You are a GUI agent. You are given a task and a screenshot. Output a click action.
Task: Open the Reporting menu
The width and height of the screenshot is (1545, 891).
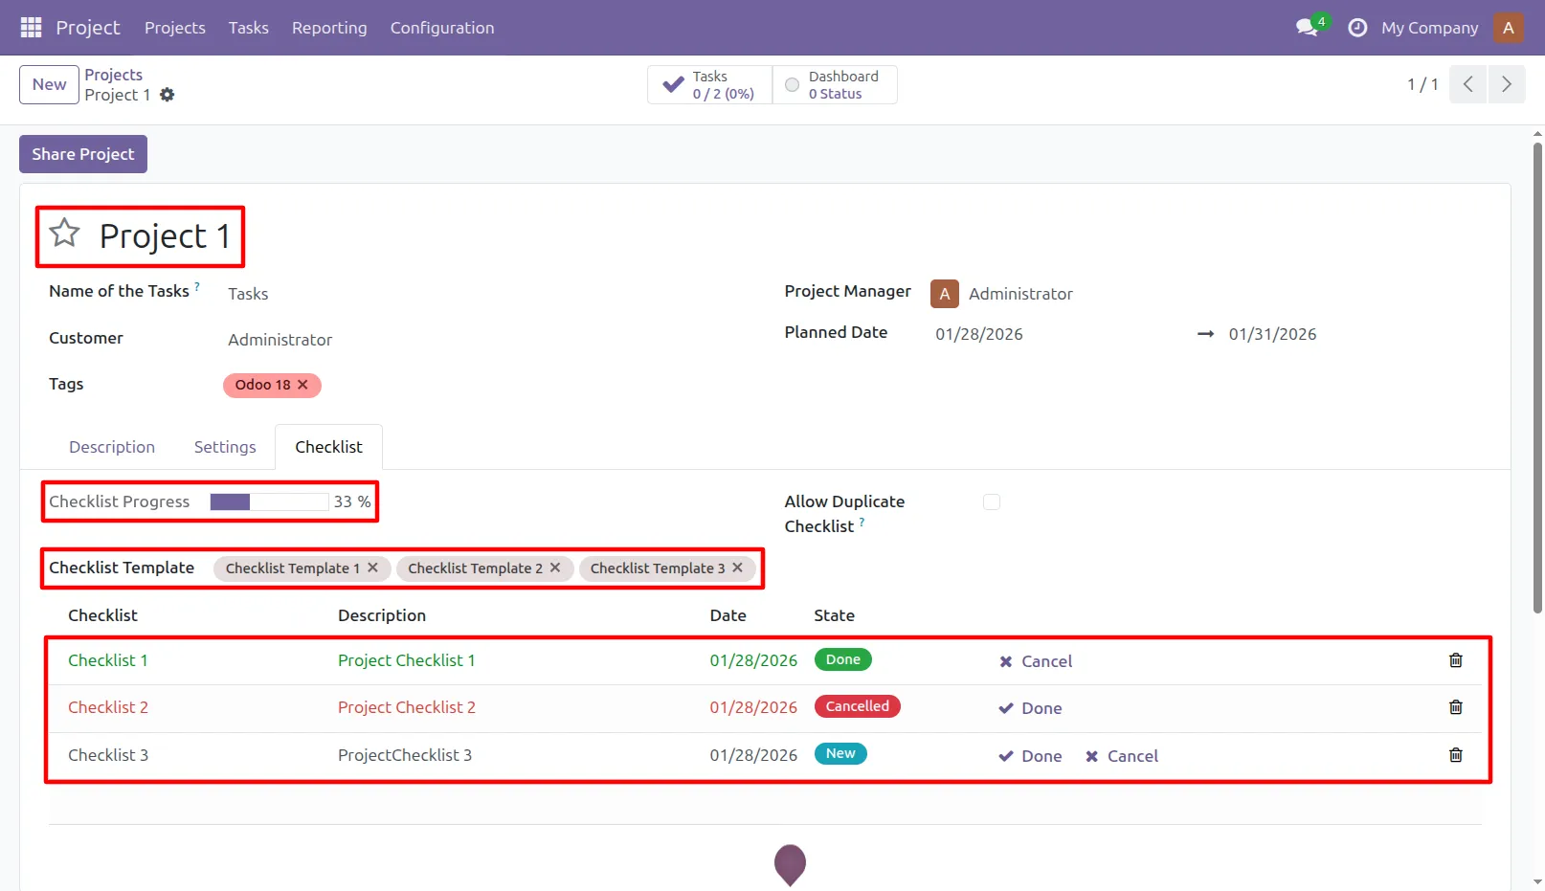click(329, 28)
